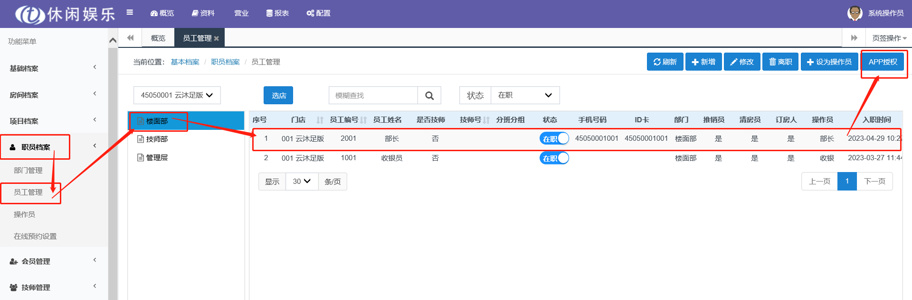
Task: Open the 报表 top menu
Action: (277, 13)
